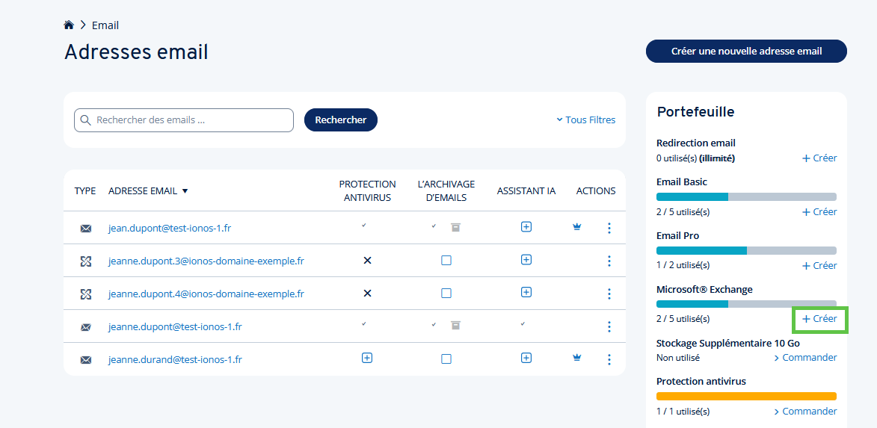877x428 pixels.
Task: Add AI assistant for jeanne.dupont.3 address
Action: [526, 260]
